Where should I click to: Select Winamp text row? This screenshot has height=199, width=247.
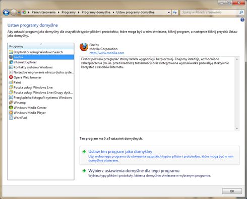pos(20,103)
